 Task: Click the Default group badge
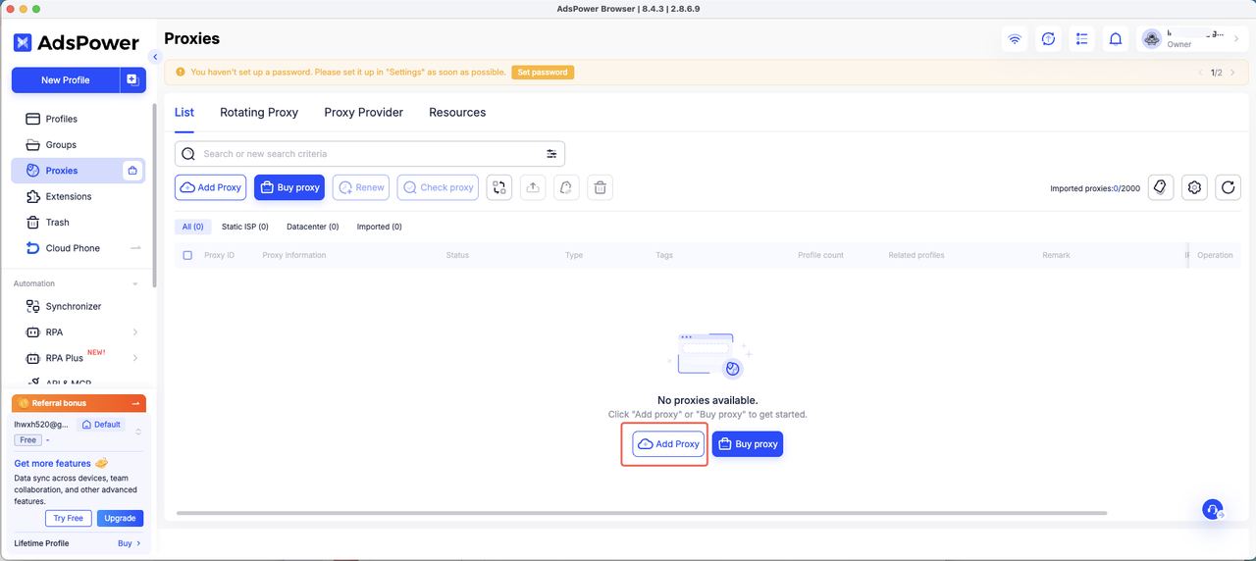[101, 425]
